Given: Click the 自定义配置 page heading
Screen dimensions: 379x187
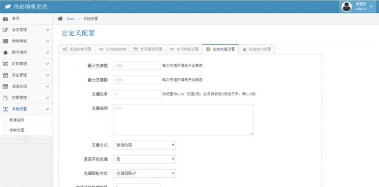Looking at the screenshot, I should [x=78, y=33].
